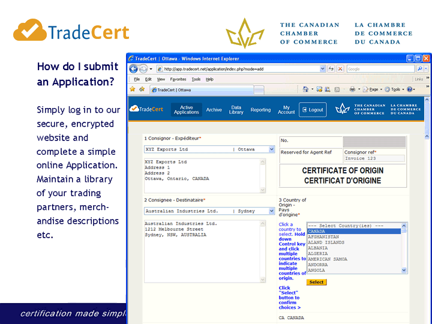
Task: Go to the Archive section
Action: (x=214, y=110)
